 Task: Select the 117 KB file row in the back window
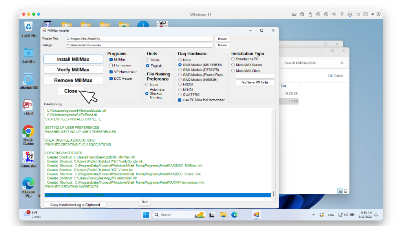289,101
